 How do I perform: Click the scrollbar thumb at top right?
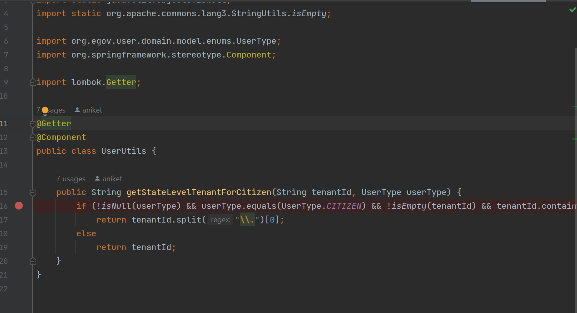click(x=508, y=2)
